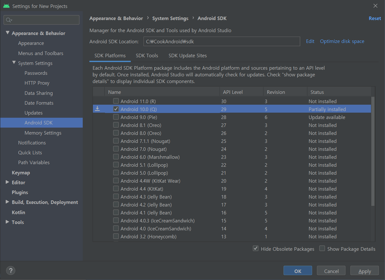Open Notifications settings
385x280 pixels.
point(32,143)
